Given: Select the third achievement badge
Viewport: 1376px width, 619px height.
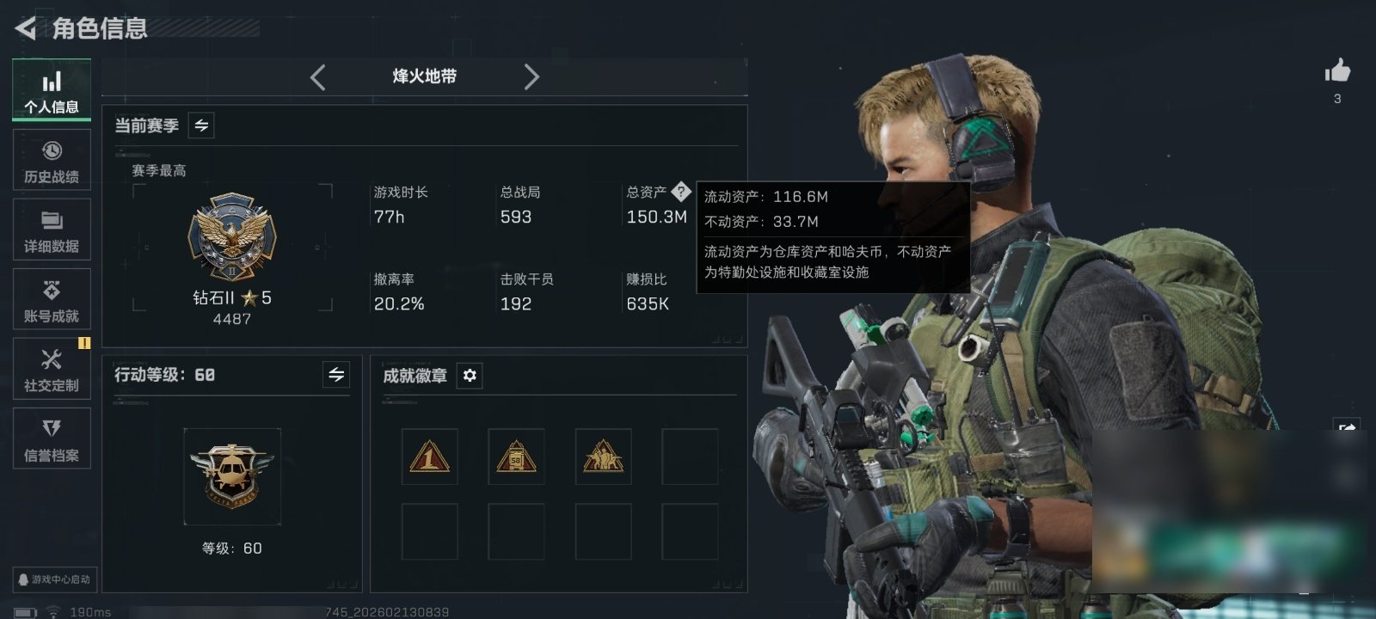Looking at the screenshot, I should tap(603, 457).
